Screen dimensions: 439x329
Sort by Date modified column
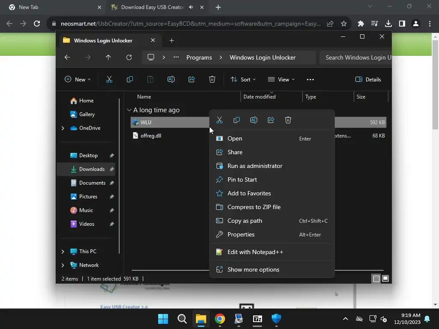[x=271, y=97]
